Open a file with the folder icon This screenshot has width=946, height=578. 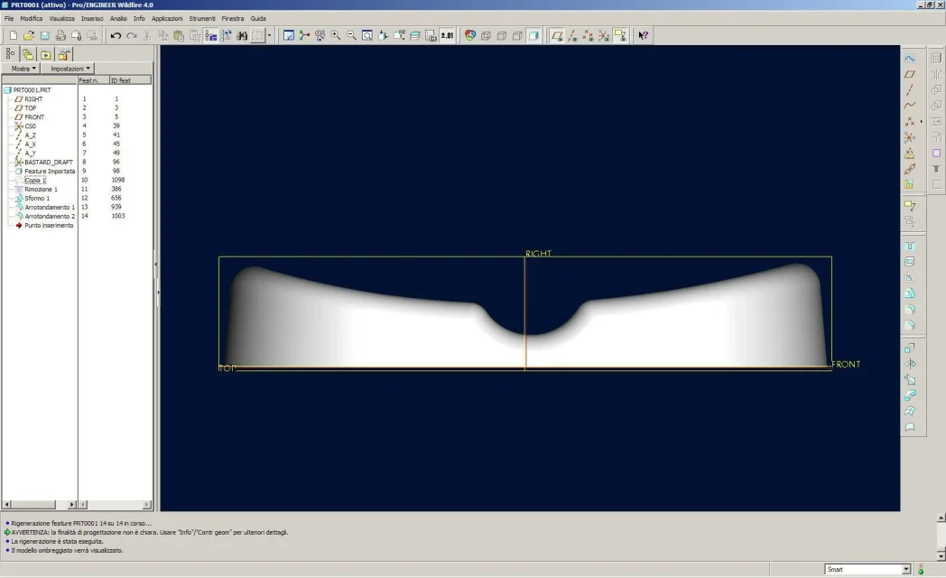point(28,35)
